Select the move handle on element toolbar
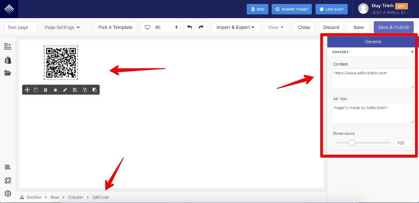This screenshot has height=203, width=419. (27, 90)
